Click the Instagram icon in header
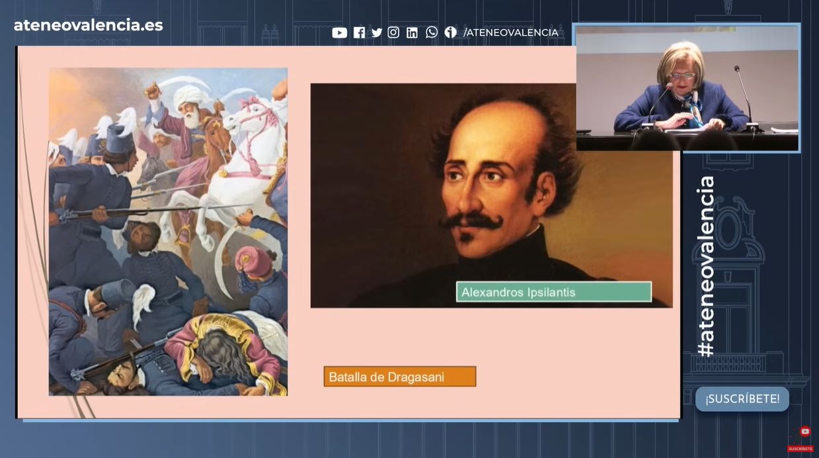The width and height of the screenshot is (819, 458). (393, 32)
